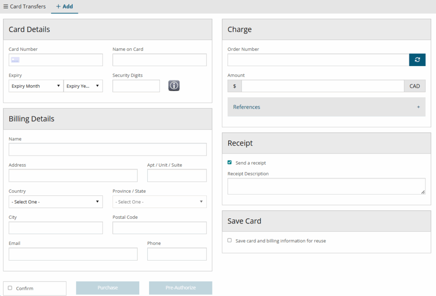Click the Amount input field
The height and width of the screenshot is (296, 436).
322,86
